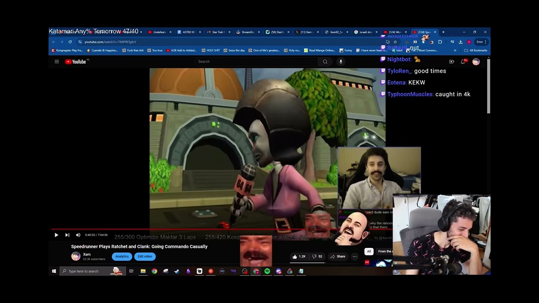This screenshot has height=303, width=539.
Task: Open the YouTube hamburger guide menu
Action: (56, 61)
